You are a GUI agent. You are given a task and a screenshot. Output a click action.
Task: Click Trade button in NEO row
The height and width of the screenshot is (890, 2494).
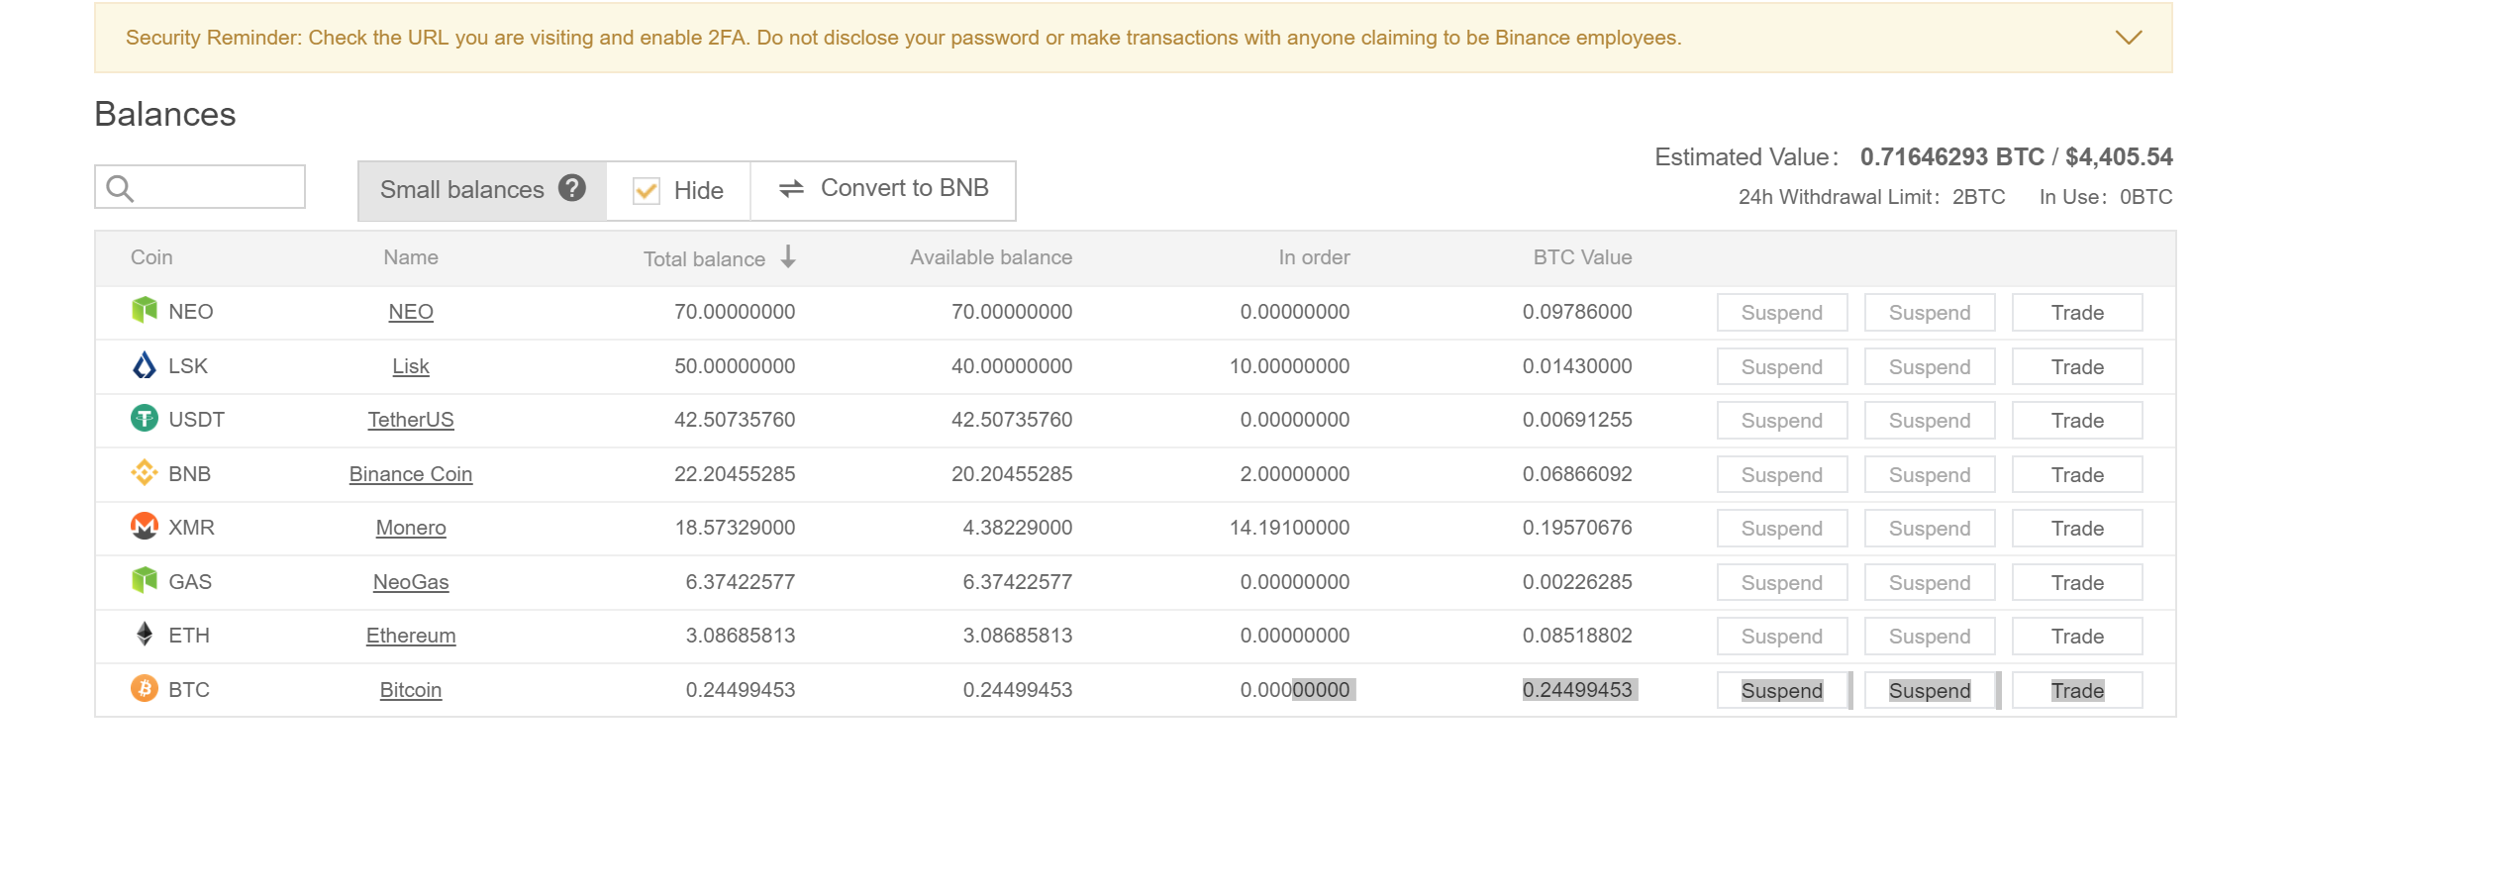click(2077, 313)
